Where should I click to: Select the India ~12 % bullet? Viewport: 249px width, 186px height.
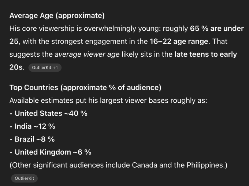coord(35,126)
